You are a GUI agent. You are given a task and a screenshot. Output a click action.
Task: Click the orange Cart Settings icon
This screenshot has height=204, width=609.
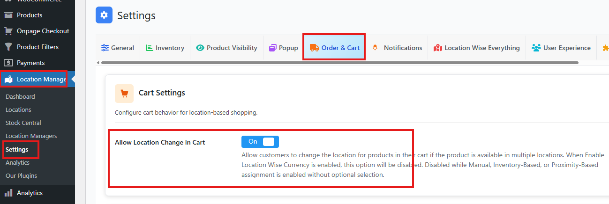tap(124, 93)
